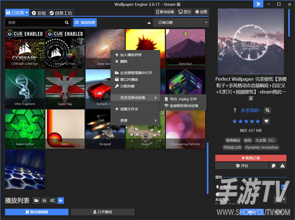Viewport: 295px width, 220px height.
Task: Switch to 创意工坊 workshop tab
Action: [x=61, y=13]
